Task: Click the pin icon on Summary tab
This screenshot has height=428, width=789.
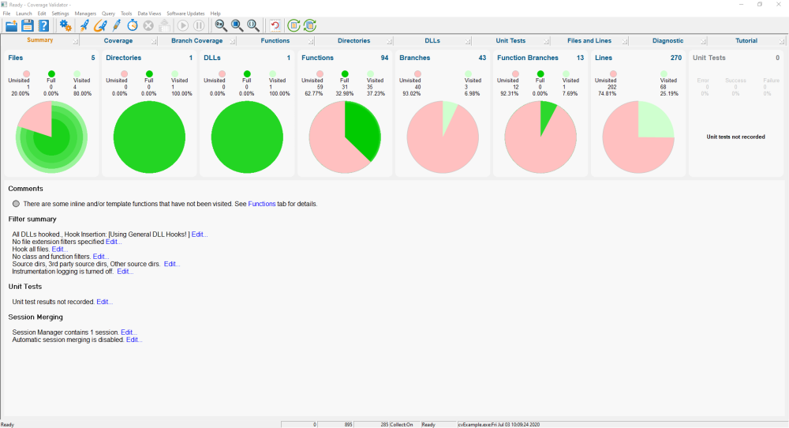Action: point(76,41)
